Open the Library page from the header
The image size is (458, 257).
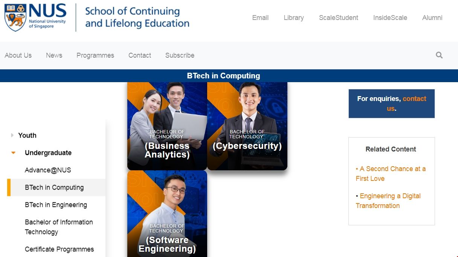tap(293, 17)
